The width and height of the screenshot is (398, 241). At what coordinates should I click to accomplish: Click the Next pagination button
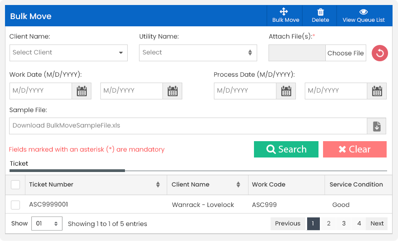click(377, 223)
